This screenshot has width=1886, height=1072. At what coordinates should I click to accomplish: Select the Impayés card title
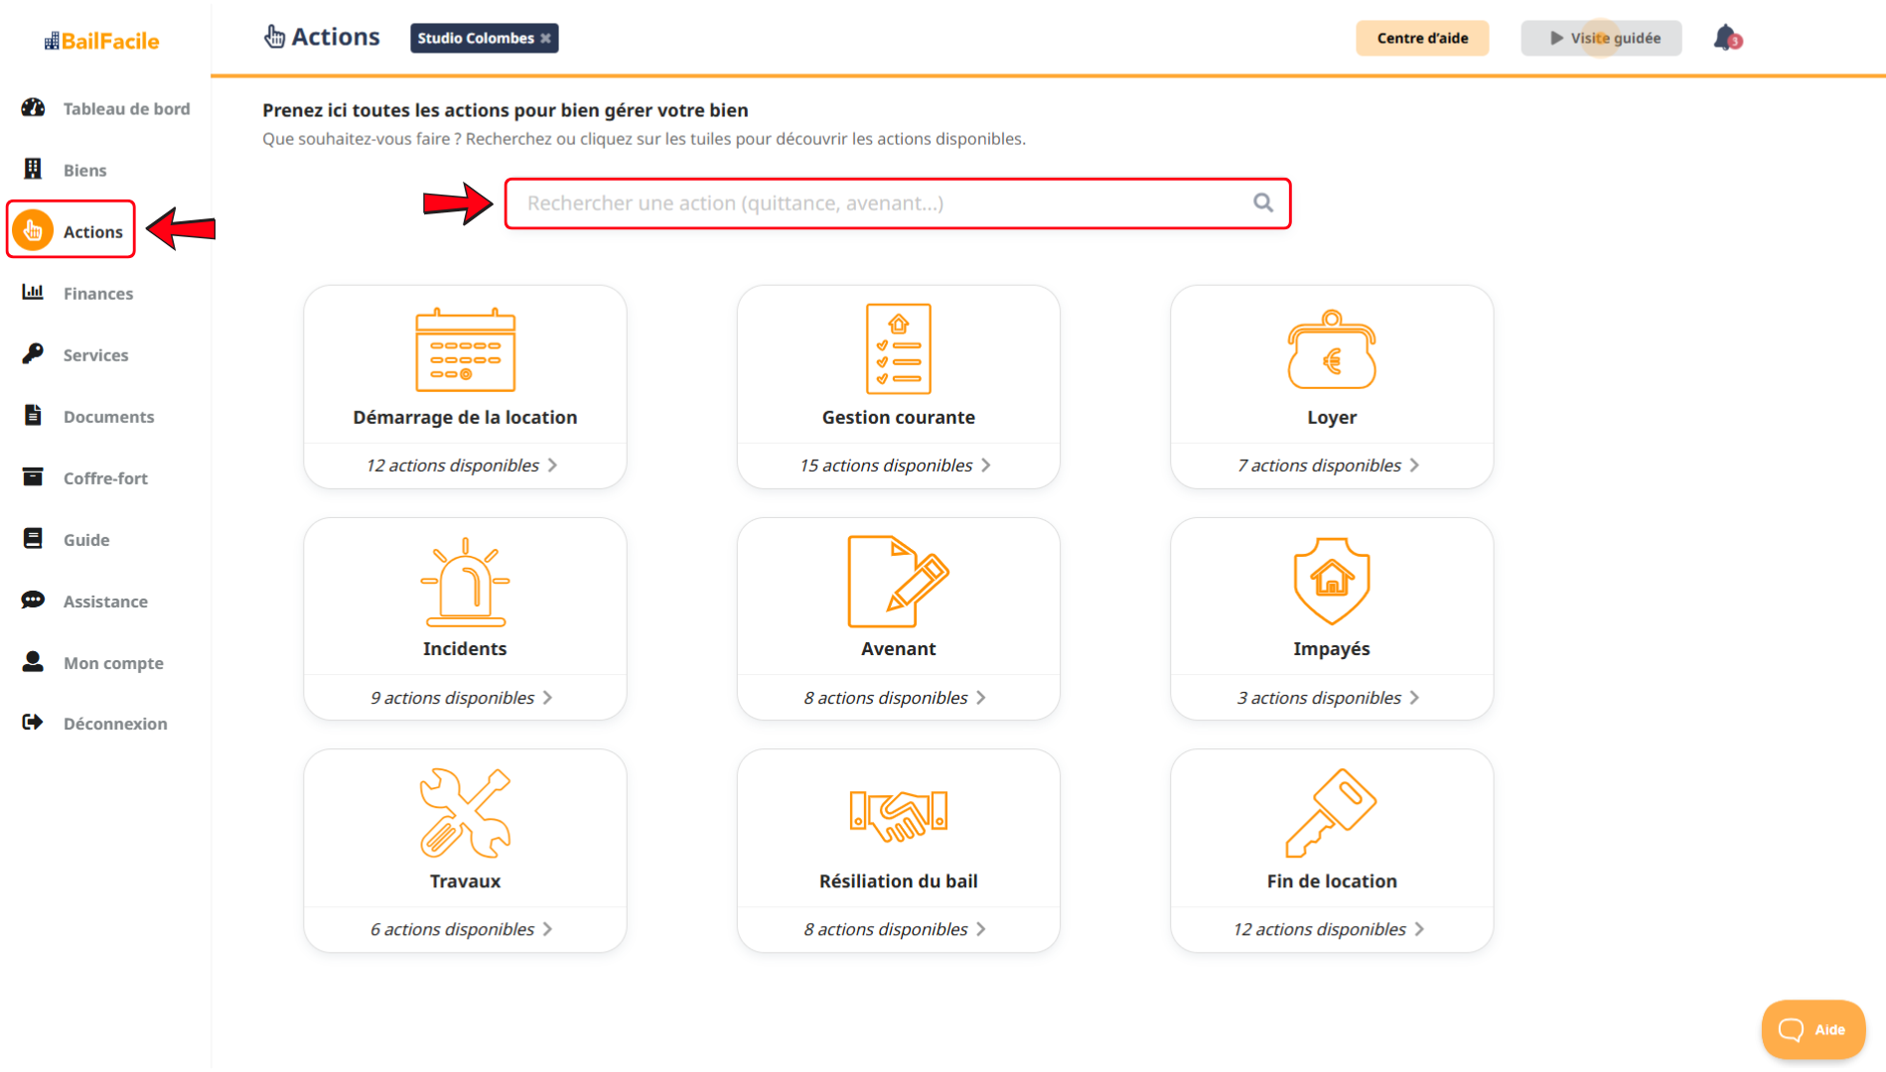point(1332,649)
